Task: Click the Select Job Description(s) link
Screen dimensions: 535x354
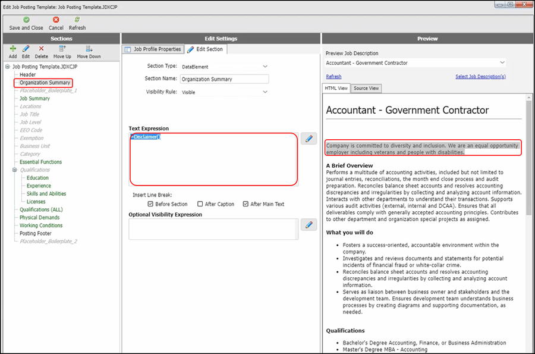Action: pyautogui.click(x=480, y=77)
